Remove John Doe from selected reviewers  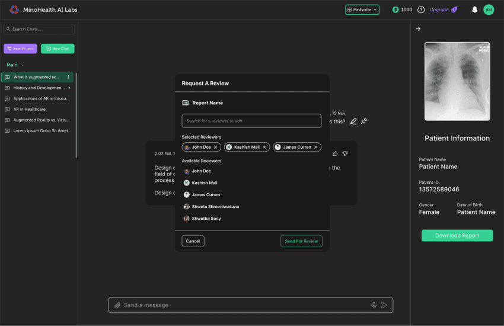215,147
